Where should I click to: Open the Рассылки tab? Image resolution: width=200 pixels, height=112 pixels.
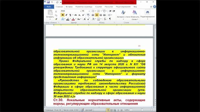point(109,7)
